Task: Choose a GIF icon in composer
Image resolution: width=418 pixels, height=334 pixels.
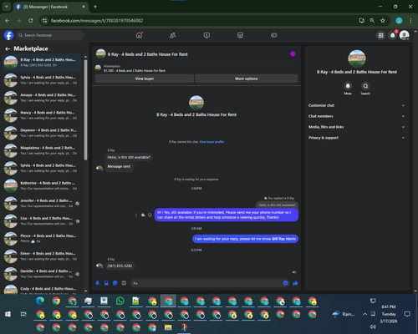Action: pyautogui.click(x=124, y=283)
